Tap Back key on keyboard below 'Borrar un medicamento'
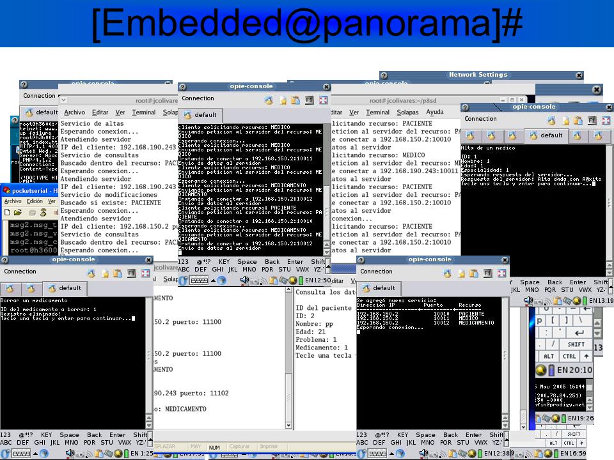This screenshot has height=460, width=614. [95, 434]
